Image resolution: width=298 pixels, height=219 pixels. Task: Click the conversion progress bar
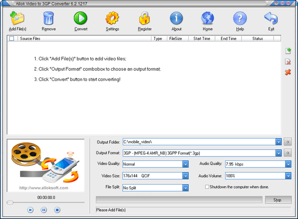pyautogui.click(x=179, y=200)
